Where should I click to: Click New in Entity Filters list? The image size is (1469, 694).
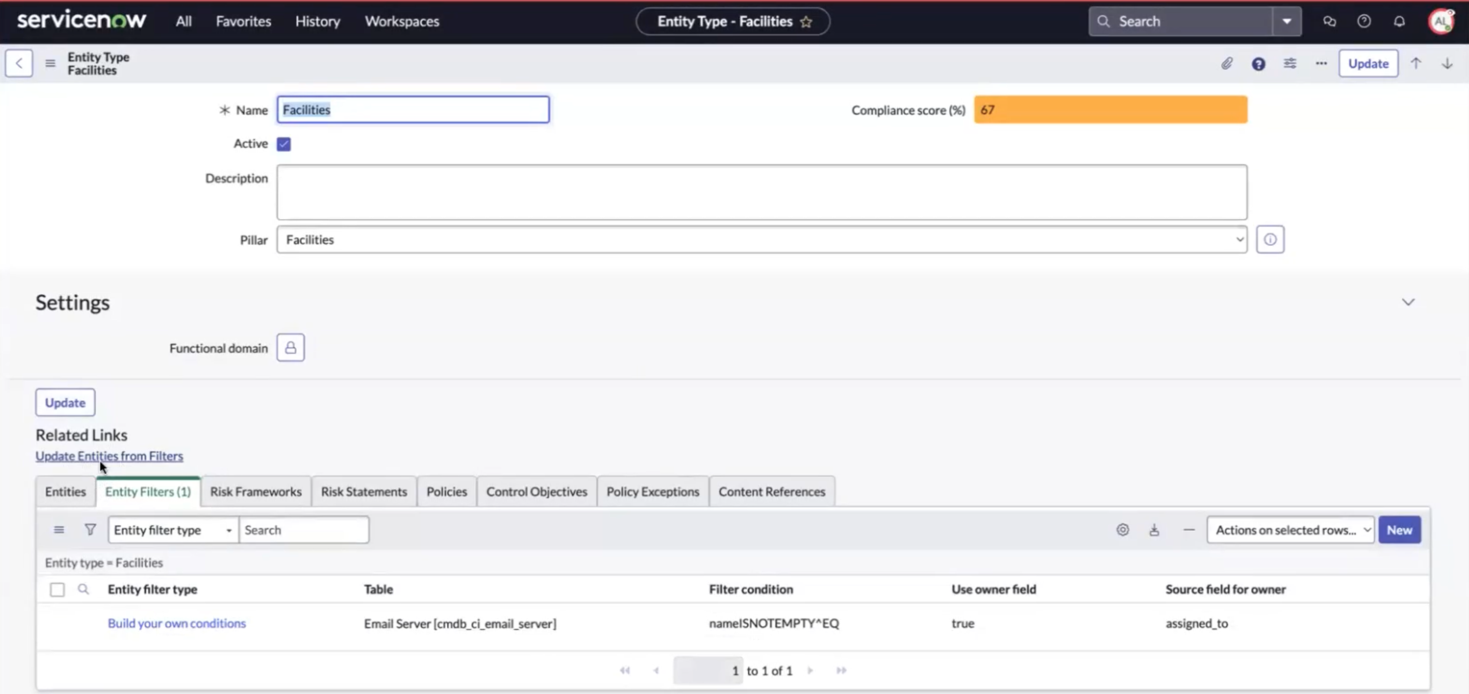tap(1399, 530)
